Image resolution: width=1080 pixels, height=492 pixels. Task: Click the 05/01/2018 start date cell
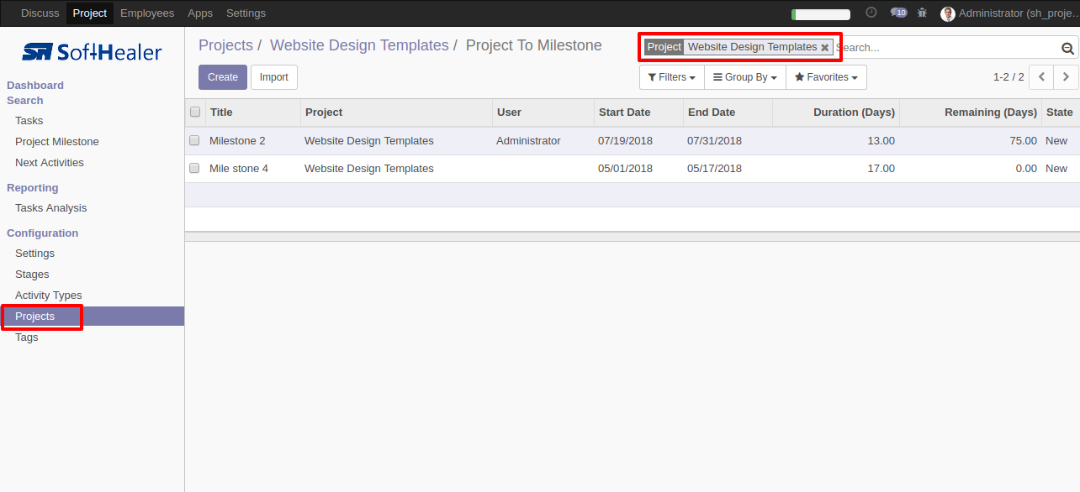[x=625, y=169]
